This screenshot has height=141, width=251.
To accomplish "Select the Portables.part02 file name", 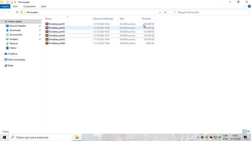I will [57, 28].
